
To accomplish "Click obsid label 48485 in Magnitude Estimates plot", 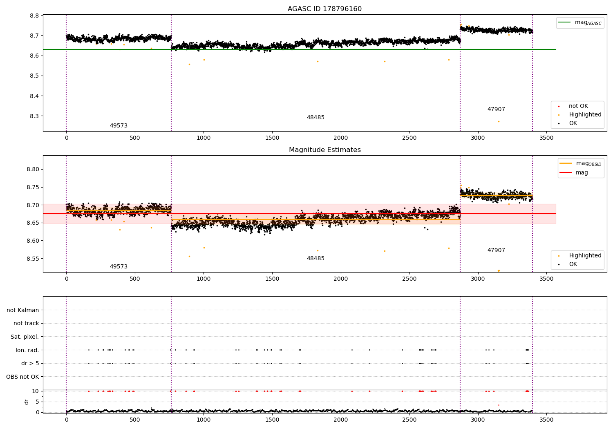I will [x=315, y=259].
